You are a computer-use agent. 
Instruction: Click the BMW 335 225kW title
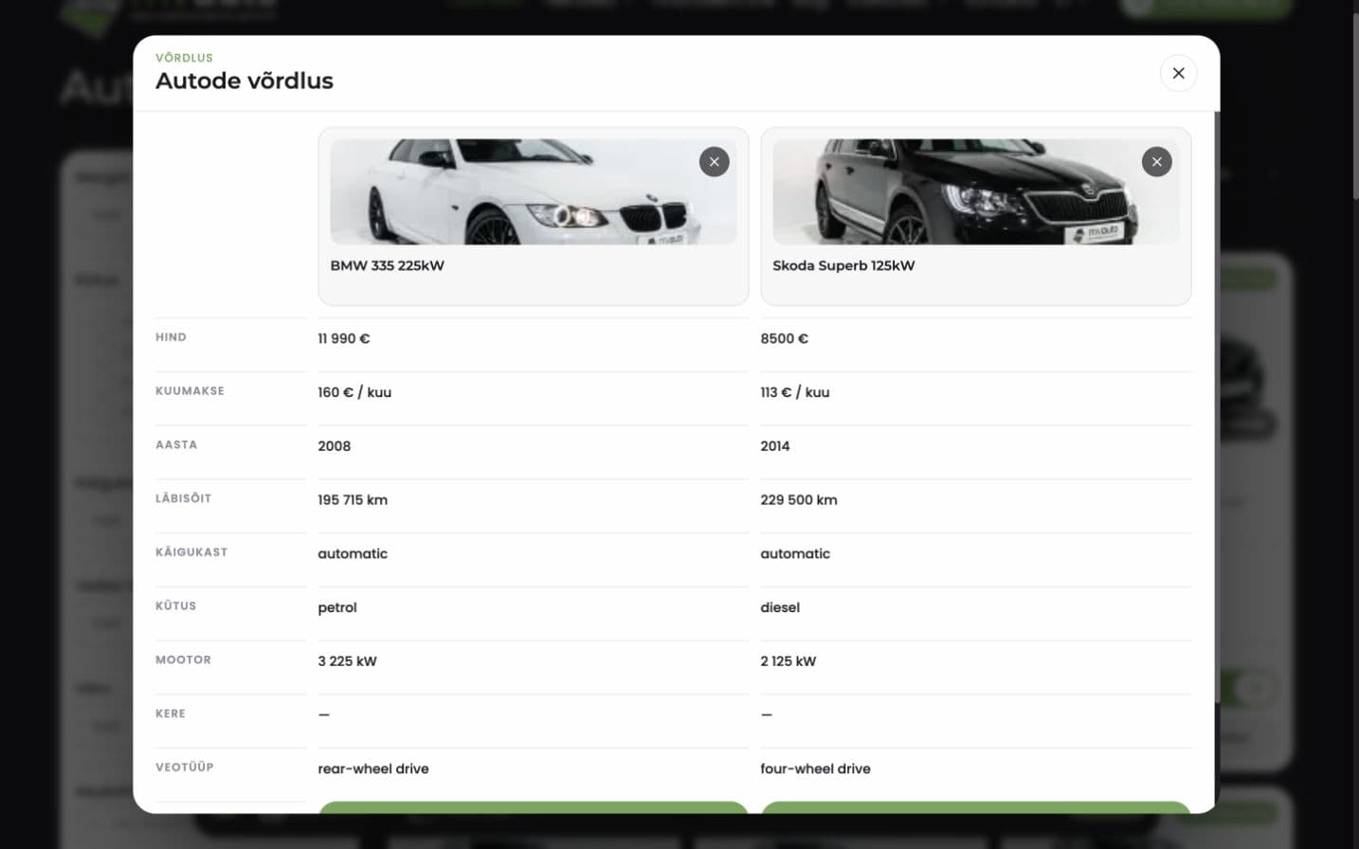(387, 265)
